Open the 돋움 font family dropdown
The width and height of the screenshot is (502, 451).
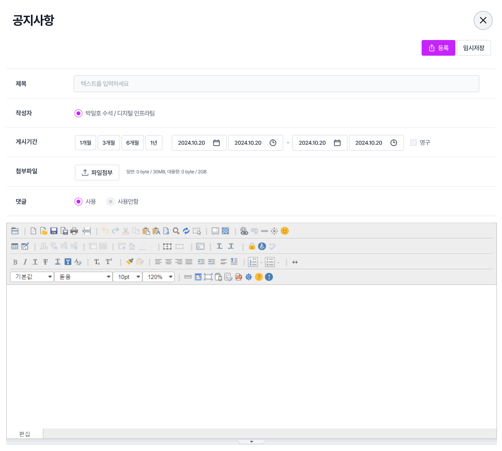[84, 277]
